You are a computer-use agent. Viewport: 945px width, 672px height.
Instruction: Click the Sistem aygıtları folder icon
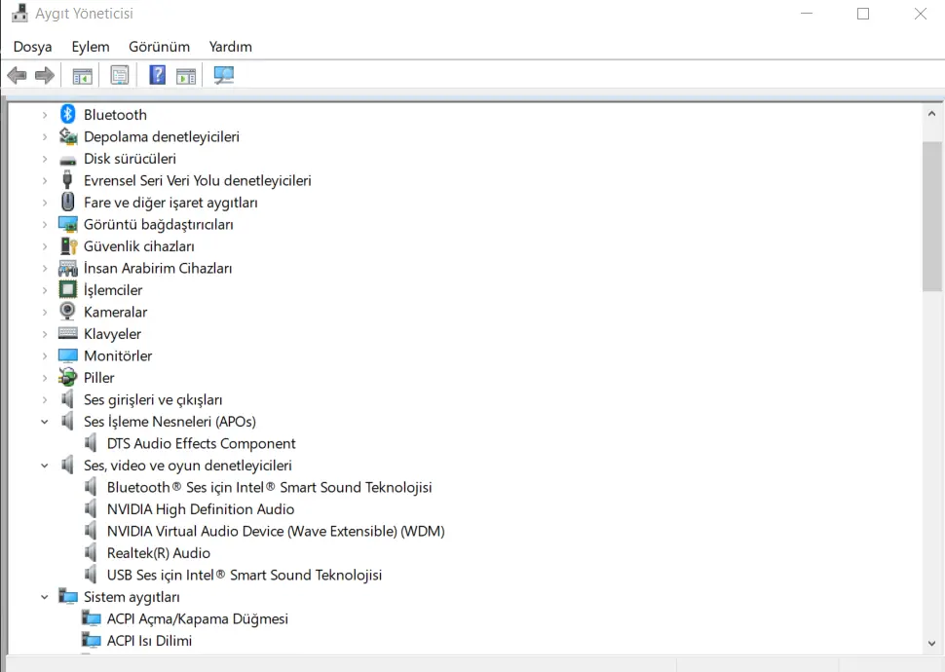point(68,596)
